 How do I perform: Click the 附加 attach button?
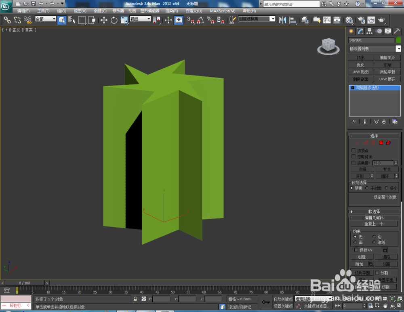(359, 264)
